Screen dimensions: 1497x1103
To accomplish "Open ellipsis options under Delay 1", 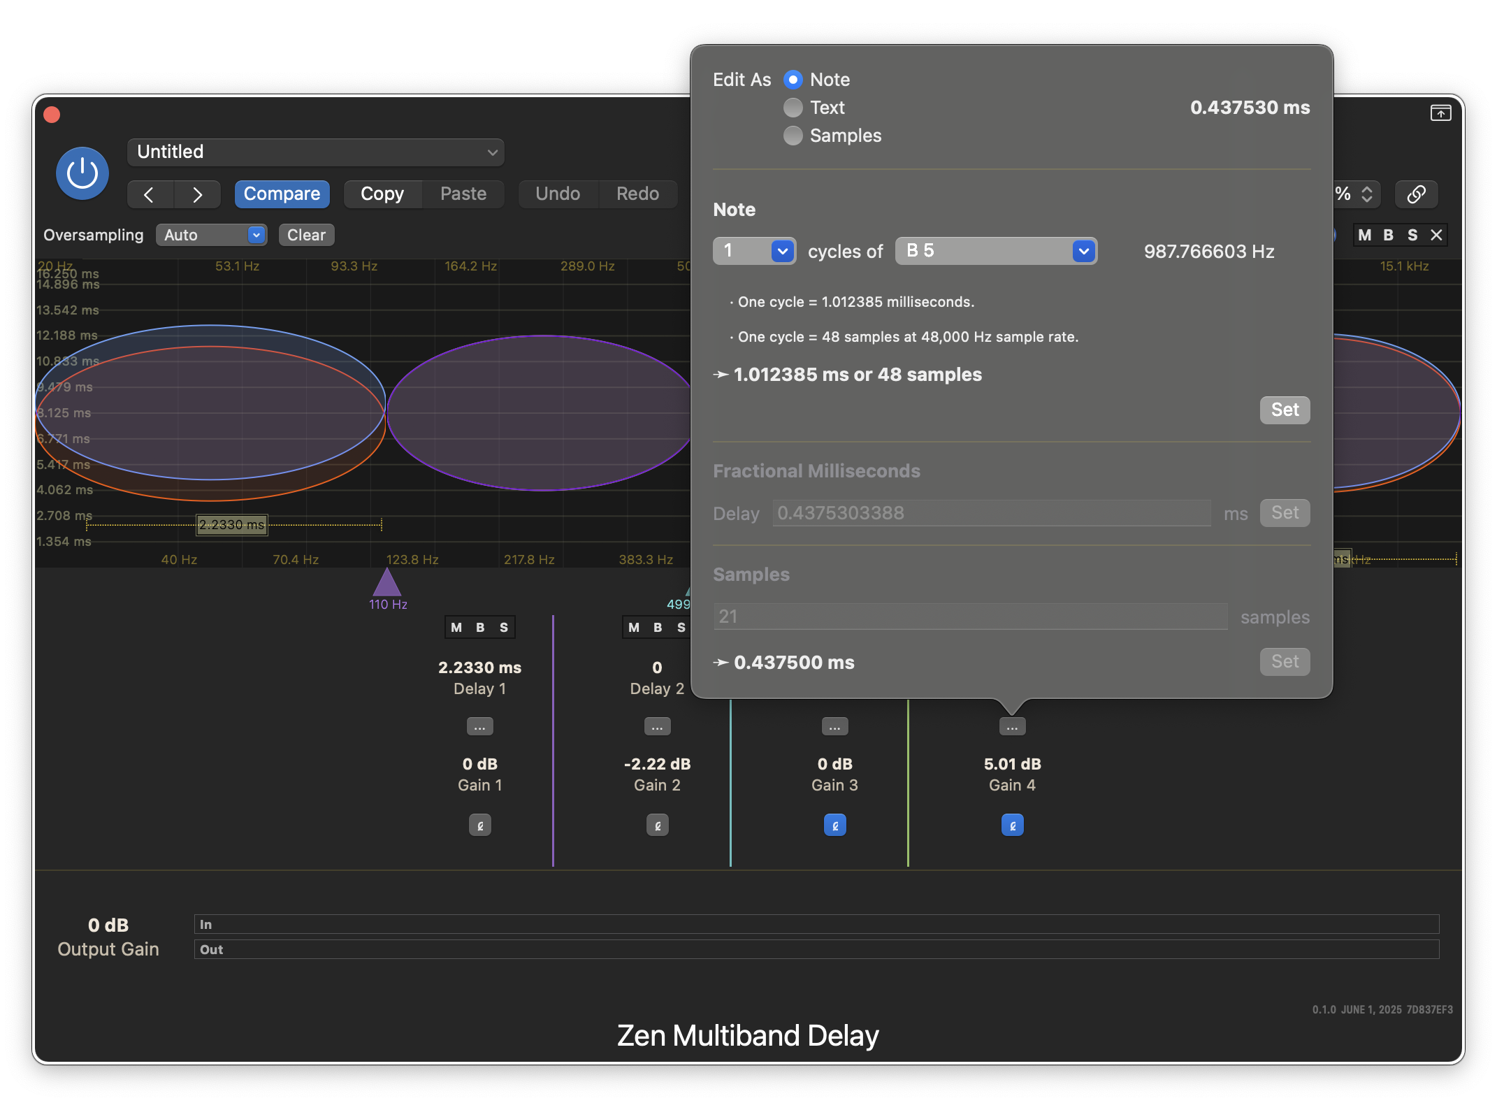I will (479, 727).
